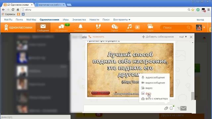Open a new browser tab

pyautogui.click(x=69, y=5)
